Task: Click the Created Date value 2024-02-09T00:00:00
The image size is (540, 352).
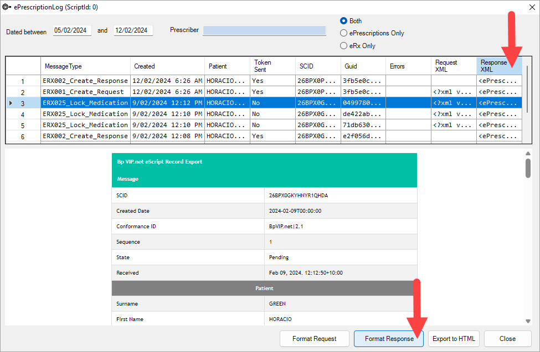Action: coord(295,211)
